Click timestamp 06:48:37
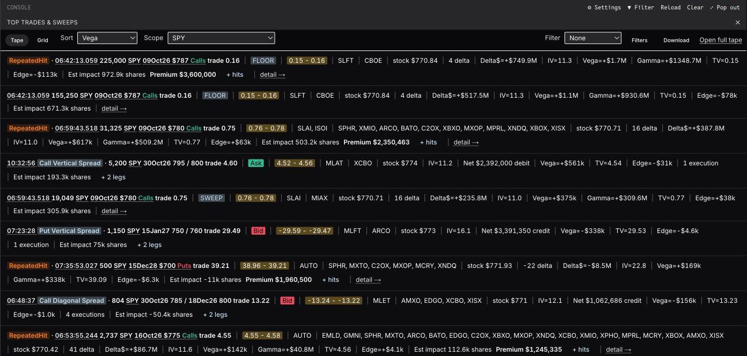Image resolution: width=747 pixels, height=356 pixels. [21, 301]
